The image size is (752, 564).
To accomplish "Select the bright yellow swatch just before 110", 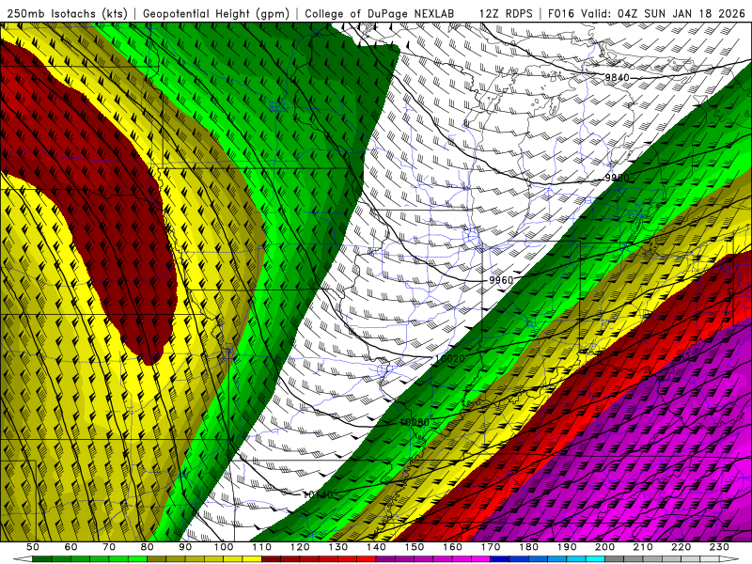I will [x=252, y=559].
